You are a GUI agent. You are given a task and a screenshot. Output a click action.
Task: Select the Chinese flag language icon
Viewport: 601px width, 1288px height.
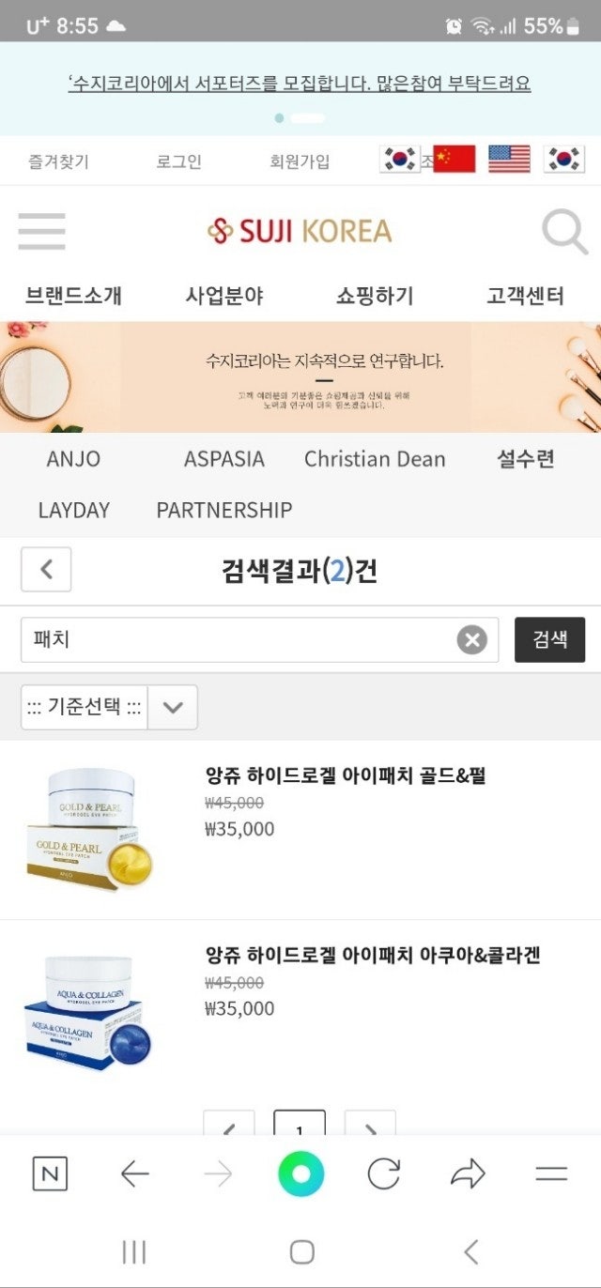tap(454, 160)
